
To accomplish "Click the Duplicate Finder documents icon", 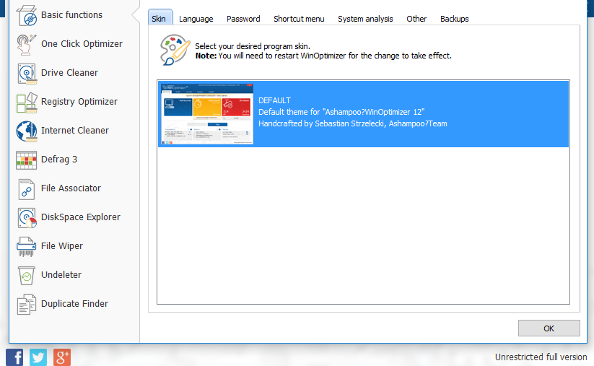I will coord(27,304).
